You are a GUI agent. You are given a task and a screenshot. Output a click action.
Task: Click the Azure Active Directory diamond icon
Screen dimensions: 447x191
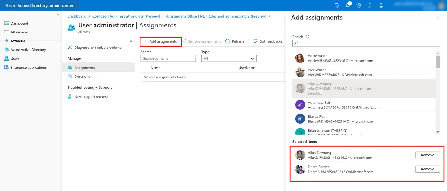click(x=6, y=50)
